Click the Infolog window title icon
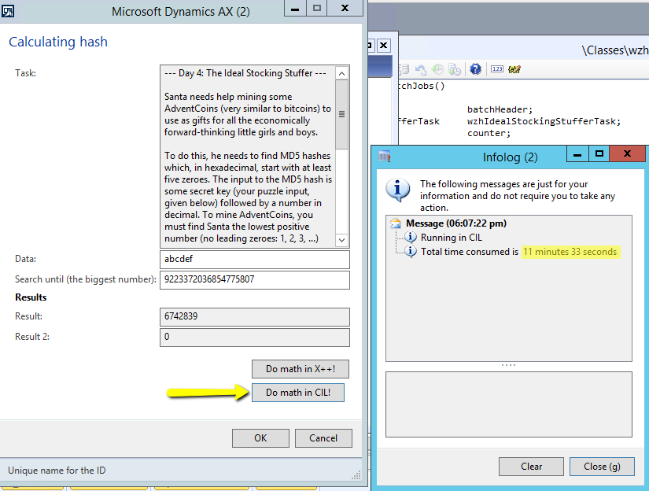The width and height of the screenshot is (649, 491). [385, 156]
